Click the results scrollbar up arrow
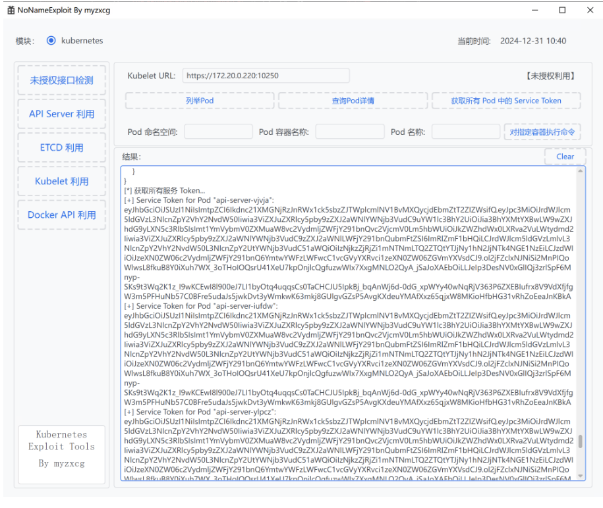This screenshot has height=508, width=603. click(581, 171)
